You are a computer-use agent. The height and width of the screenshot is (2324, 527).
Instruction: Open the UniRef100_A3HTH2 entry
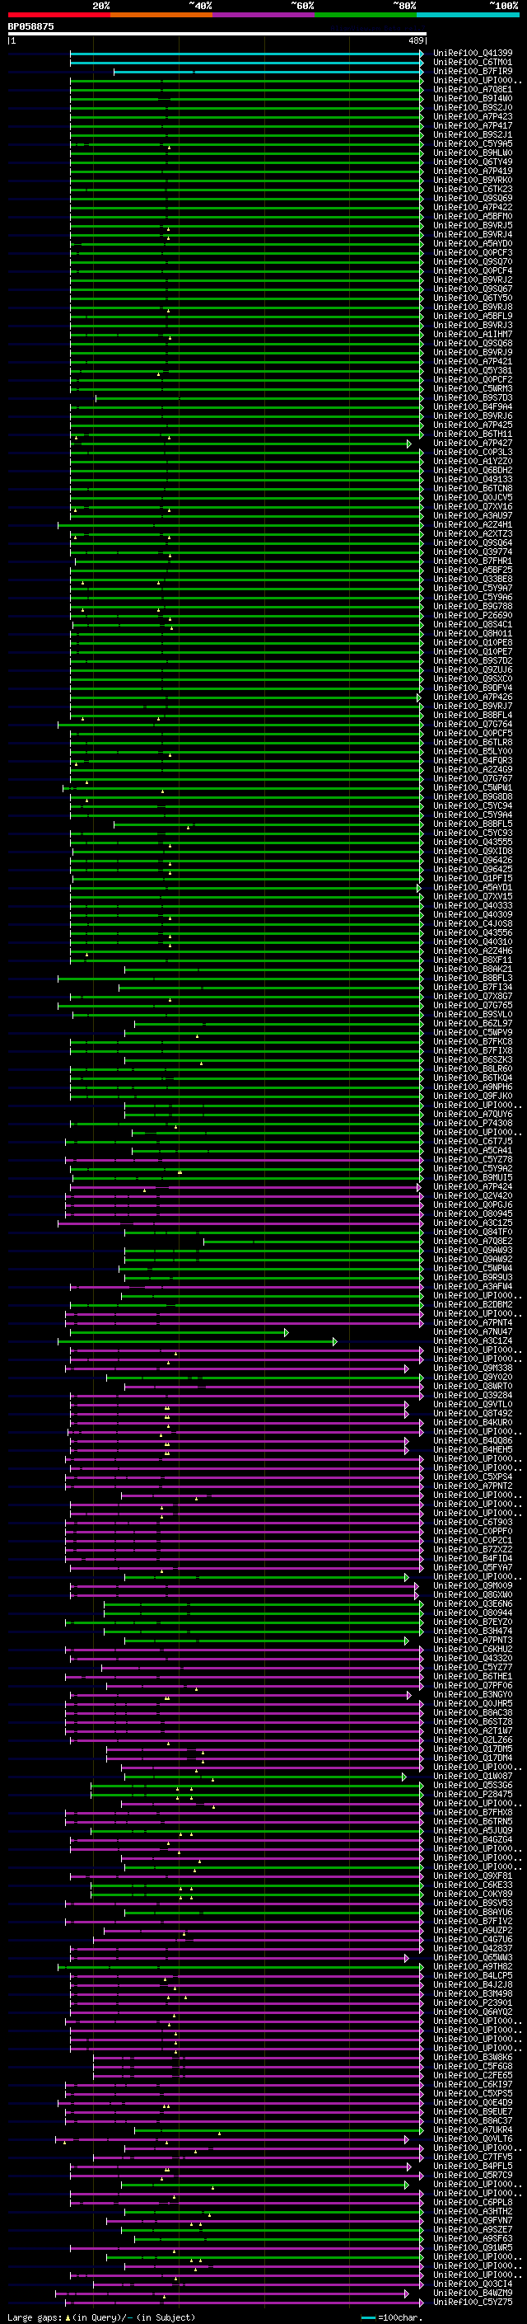tap(472, 2211)
